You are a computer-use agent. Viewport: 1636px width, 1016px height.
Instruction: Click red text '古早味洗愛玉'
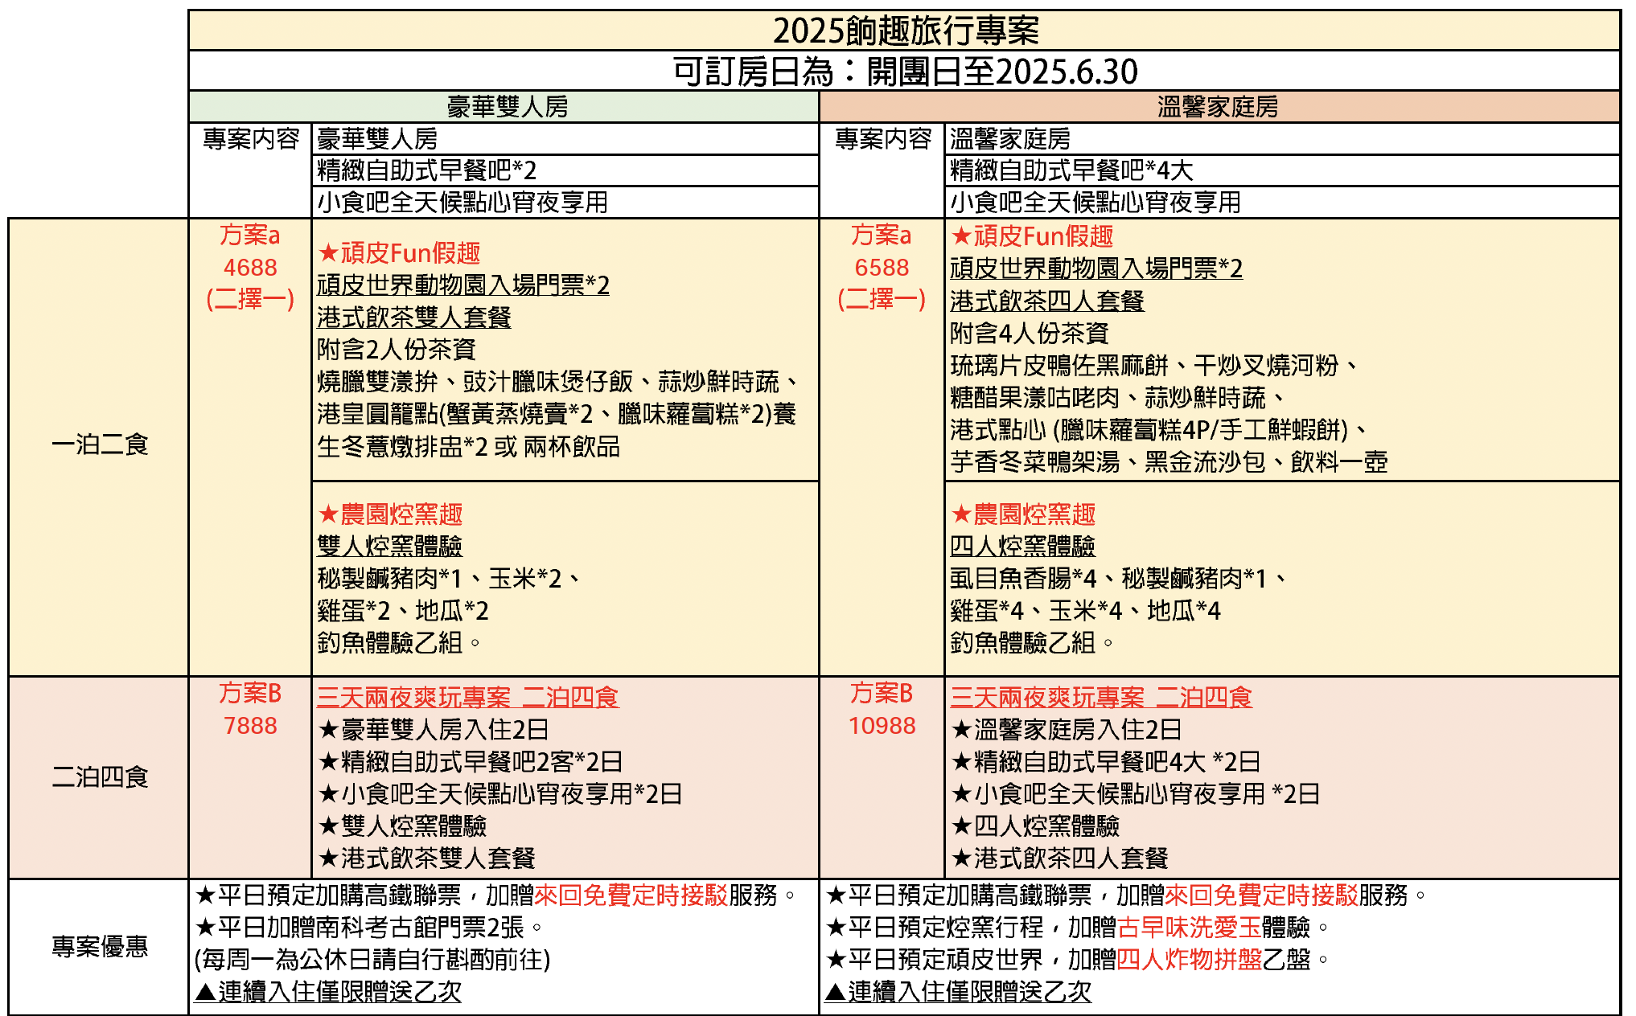(x=1190, y=928)
